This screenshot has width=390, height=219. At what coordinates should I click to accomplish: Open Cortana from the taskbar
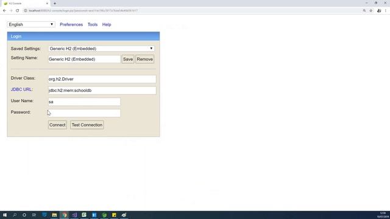click(24, 215)
